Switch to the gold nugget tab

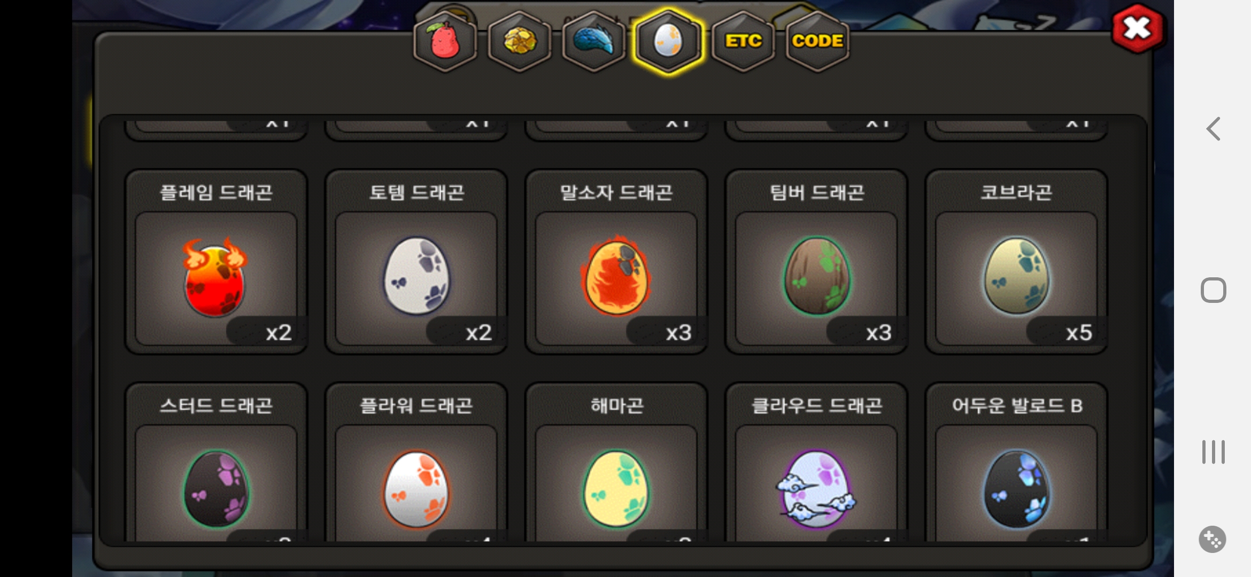[x=519, y=42]
